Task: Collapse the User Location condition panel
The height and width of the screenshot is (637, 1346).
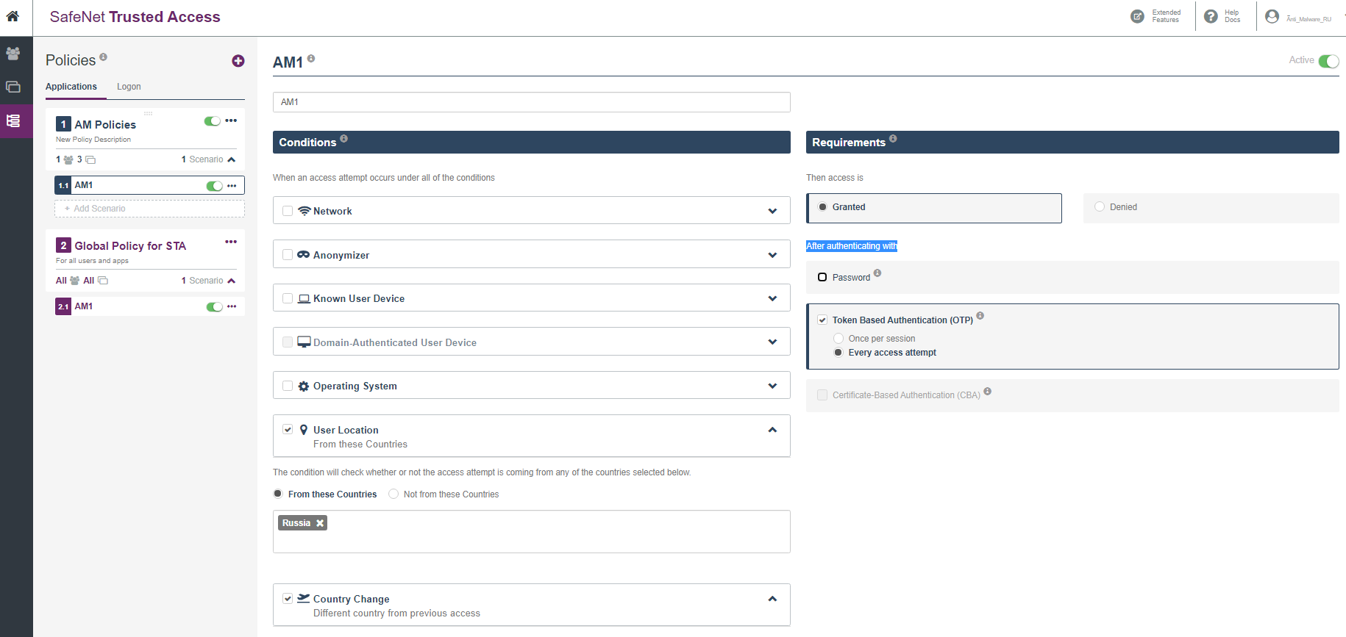Action: 772,430
